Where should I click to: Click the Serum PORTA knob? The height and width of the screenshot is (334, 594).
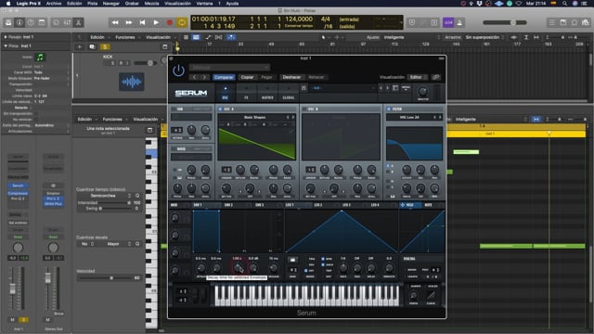(413, 295)
